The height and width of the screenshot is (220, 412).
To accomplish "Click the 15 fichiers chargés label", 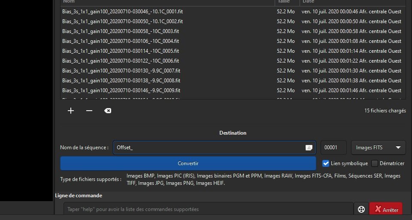I will pos(385,111).
